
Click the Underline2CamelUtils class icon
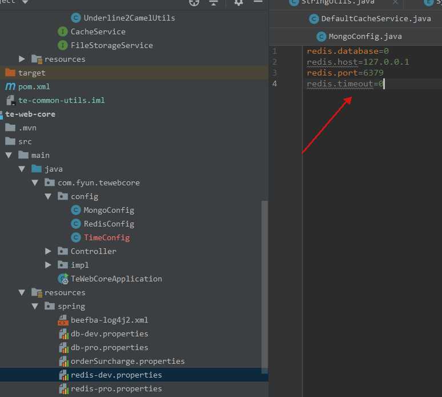(75, 18)
